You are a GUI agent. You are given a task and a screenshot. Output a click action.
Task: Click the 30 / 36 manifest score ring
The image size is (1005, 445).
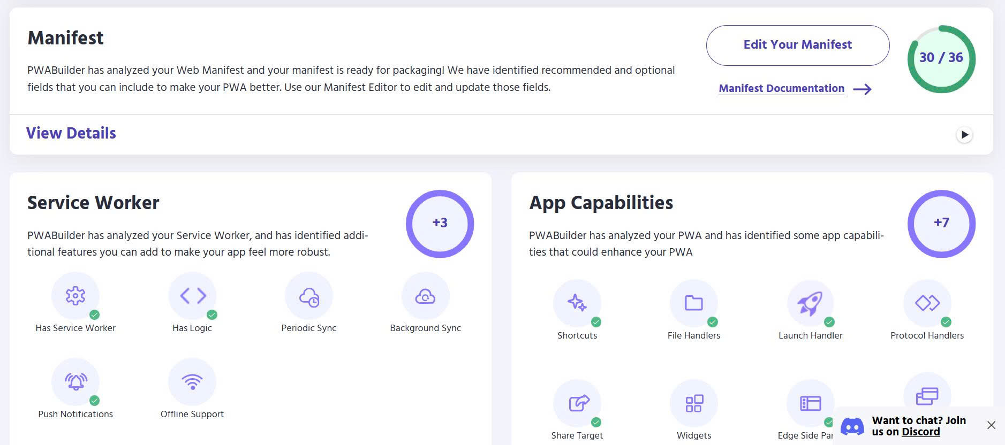941,58
